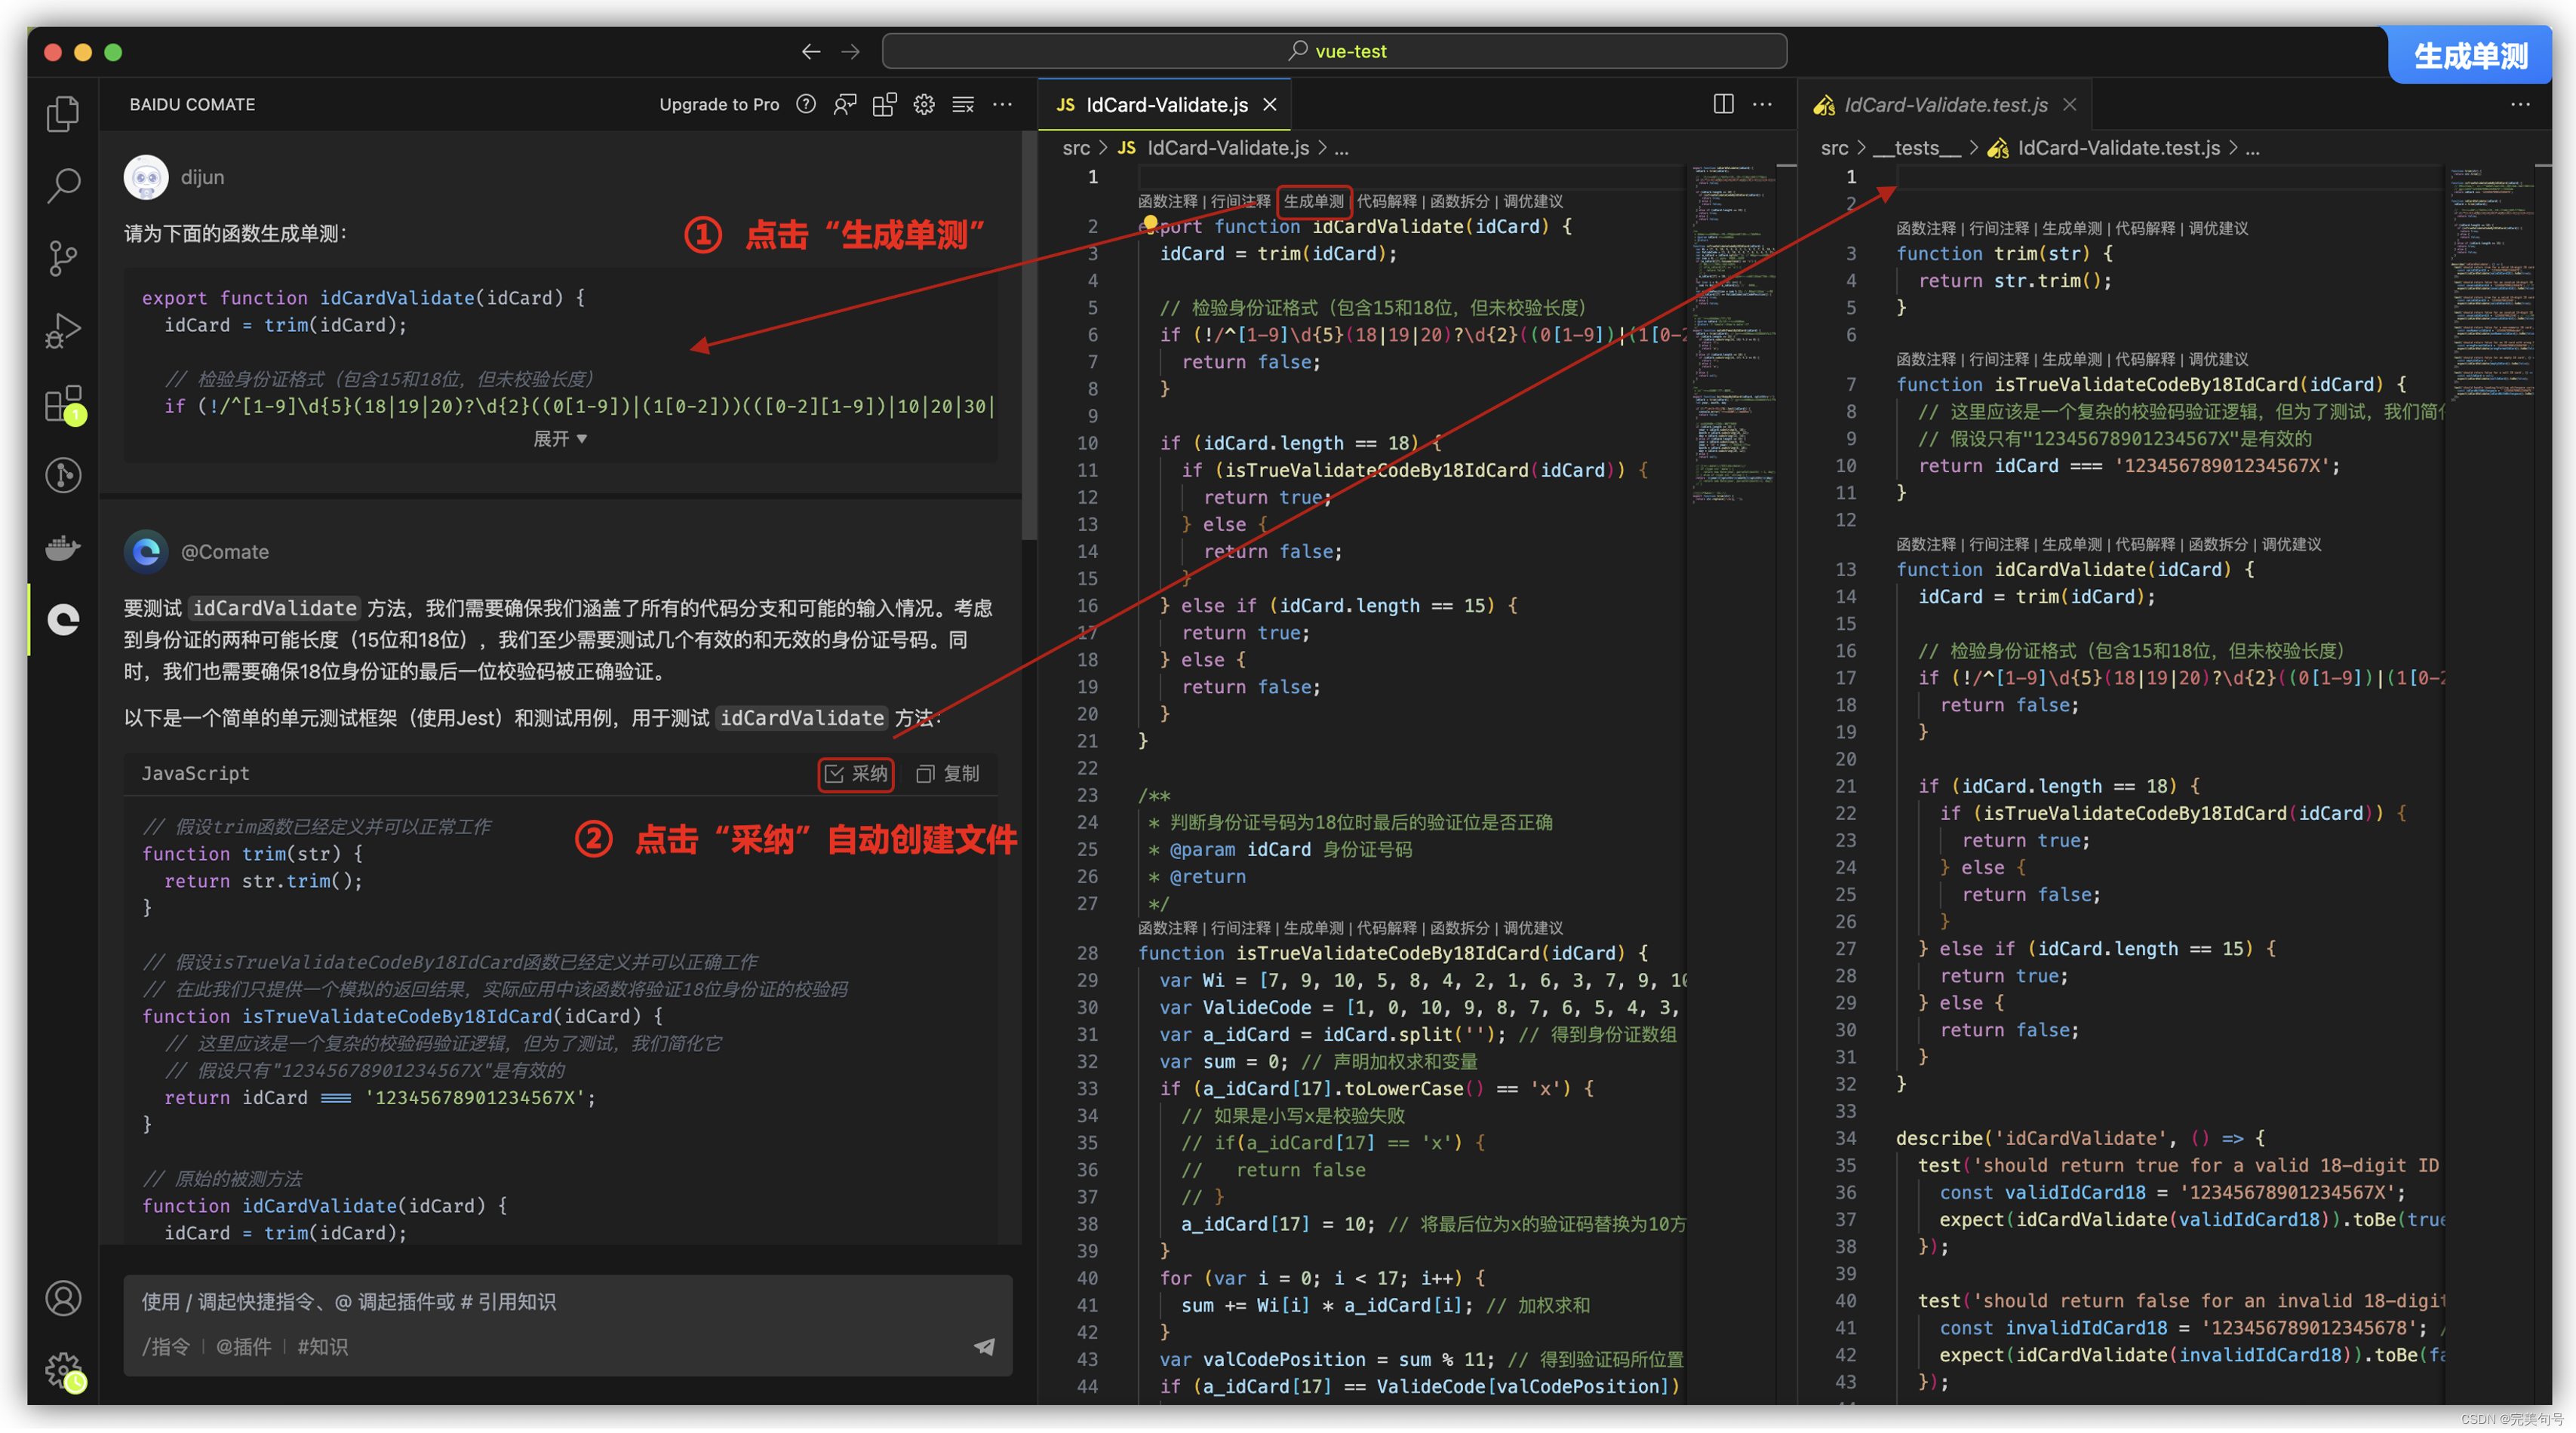
Task: Click 函数拆分 codelens above isTrueValidateCodeBy18IdCard in left editor
Action: pos(1460,928)
